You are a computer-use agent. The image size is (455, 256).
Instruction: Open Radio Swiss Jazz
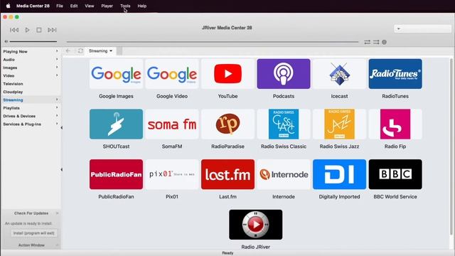click(339, 124)
